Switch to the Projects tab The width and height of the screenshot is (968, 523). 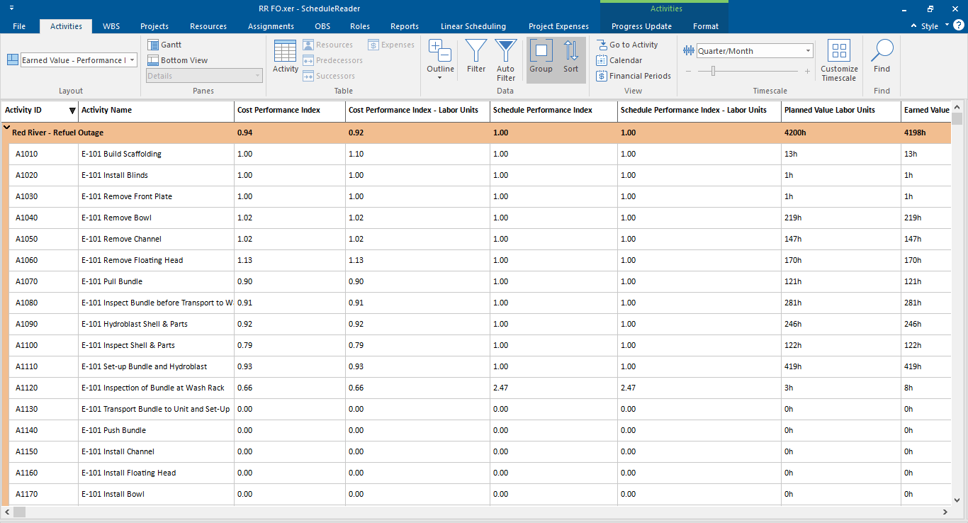point(154,26)
